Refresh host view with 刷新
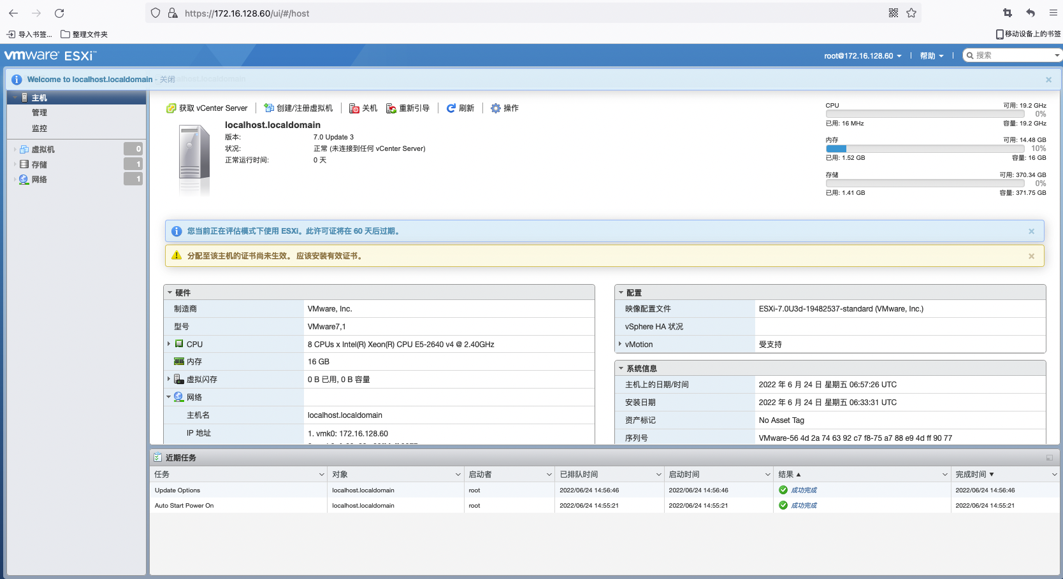 click(x=460, y=108)
